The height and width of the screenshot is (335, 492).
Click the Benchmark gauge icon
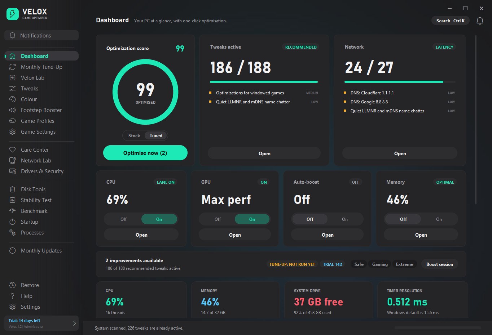click(x=12, y=211)
